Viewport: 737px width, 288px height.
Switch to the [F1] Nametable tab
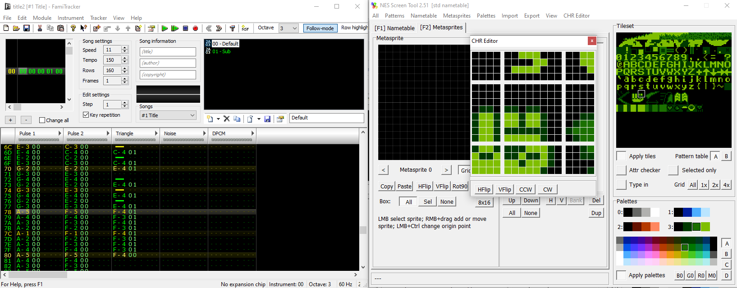coord(394,28)
